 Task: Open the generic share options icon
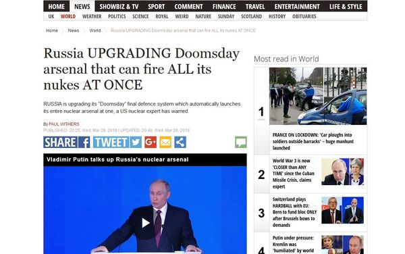click(x=180, y=143)
